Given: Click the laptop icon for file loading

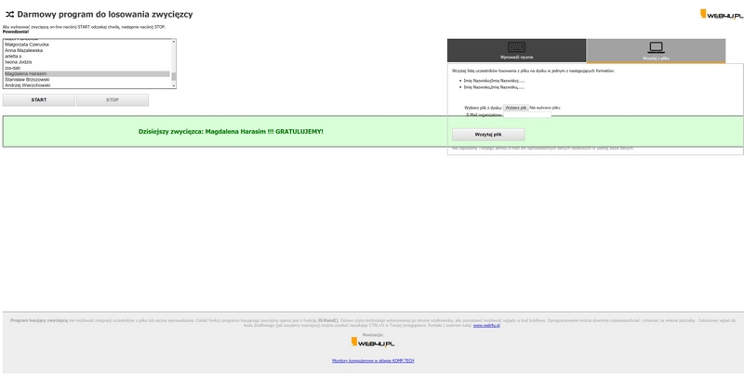Looking at the screenshot, I should click(x=656, y=47).
